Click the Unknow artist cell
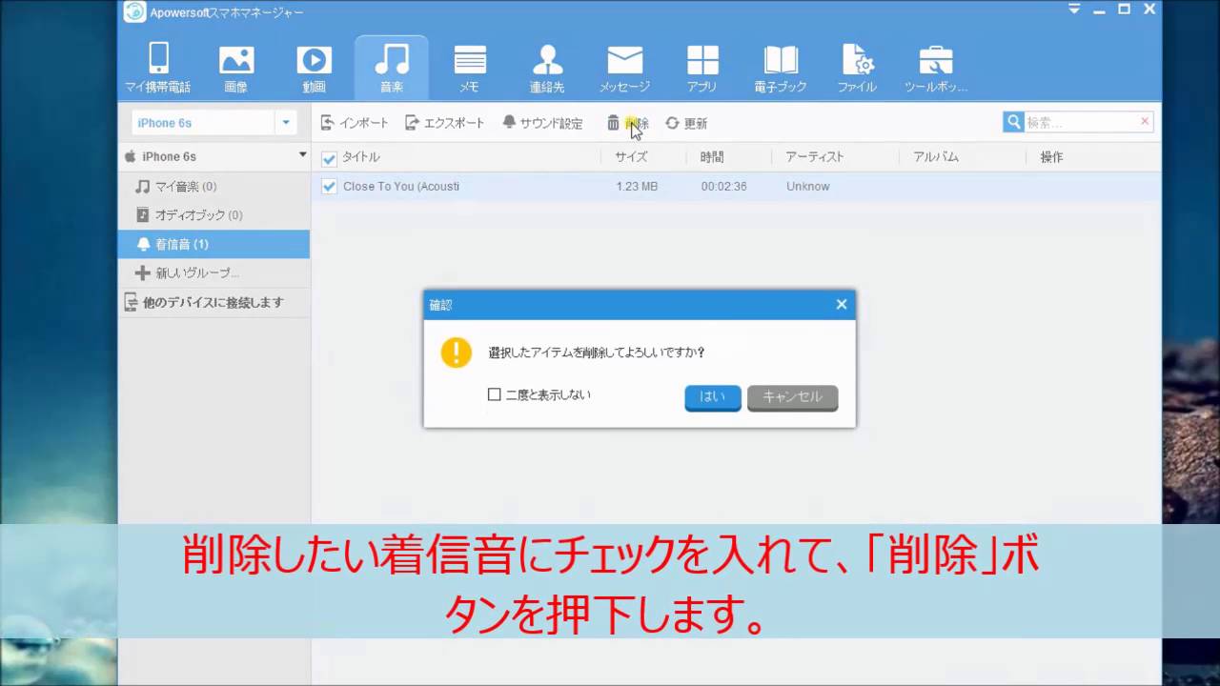This screenshot has height=686, width=1220. [807, 186]
